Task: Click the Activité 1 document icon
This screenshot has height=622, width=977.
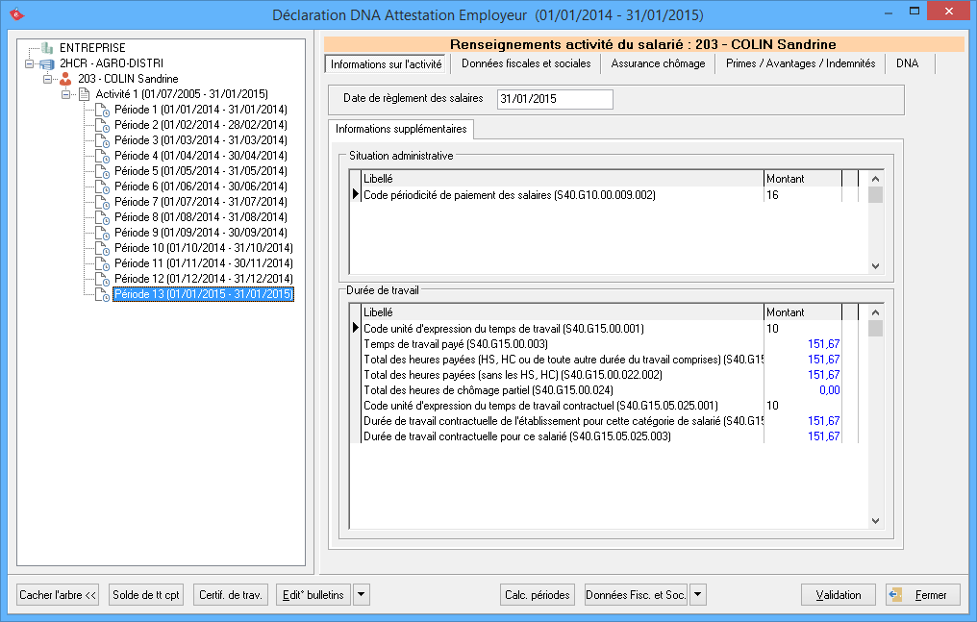Action: (84, 94)
